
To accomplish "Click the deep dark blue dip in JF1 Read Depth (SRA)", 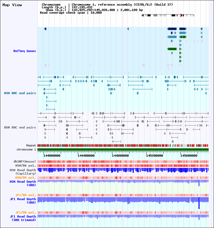I will pos(199,203).
